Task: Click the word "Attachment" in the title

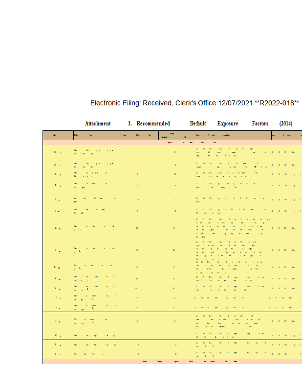Action: (98, 123)
